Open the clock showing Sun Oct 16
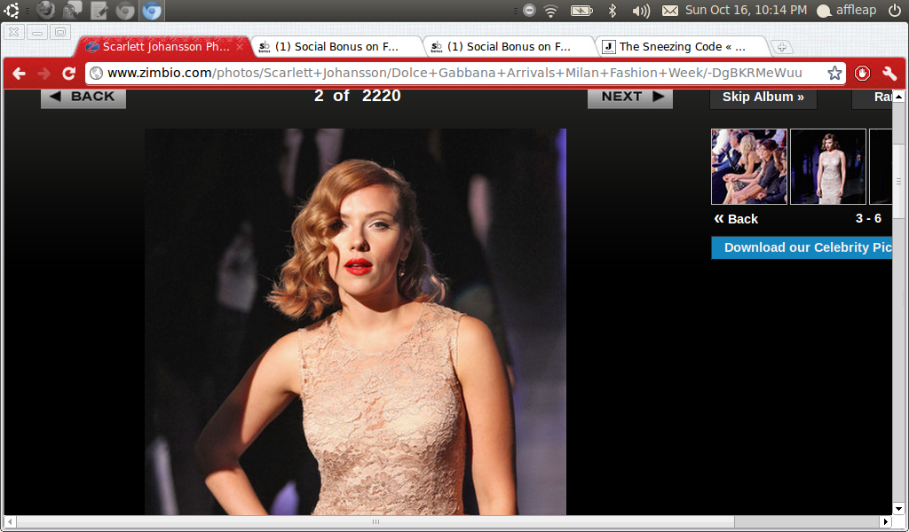This screenshot has height=532, width=909. coord(746,11)
